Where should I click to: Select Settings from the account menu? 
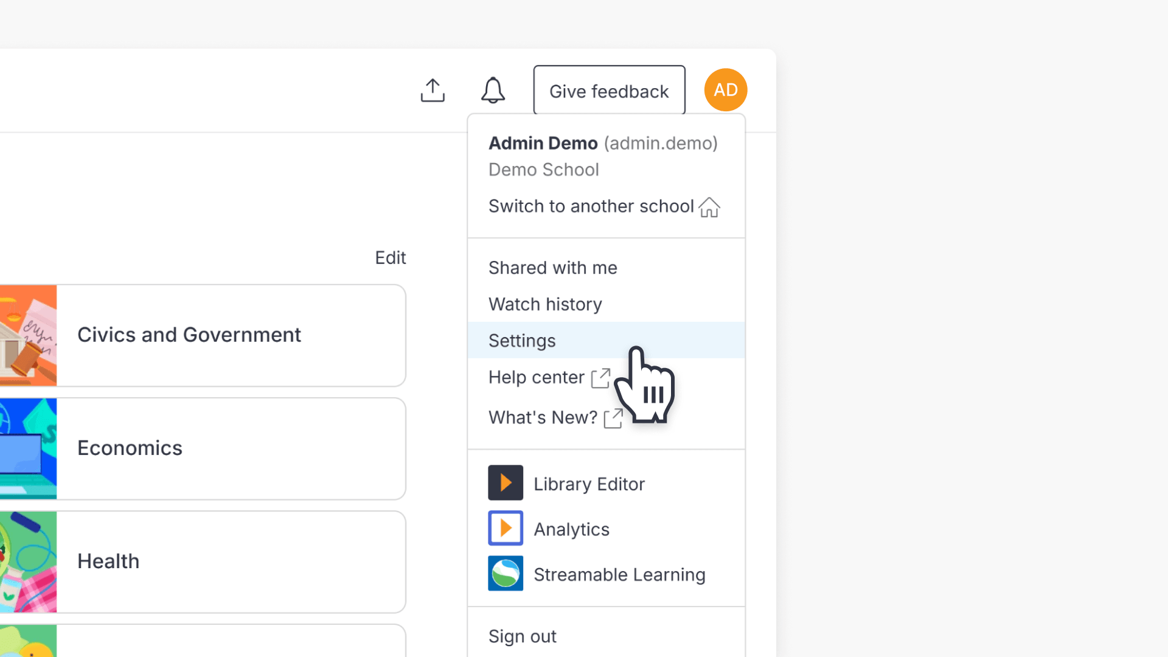(x=521, y=340)
